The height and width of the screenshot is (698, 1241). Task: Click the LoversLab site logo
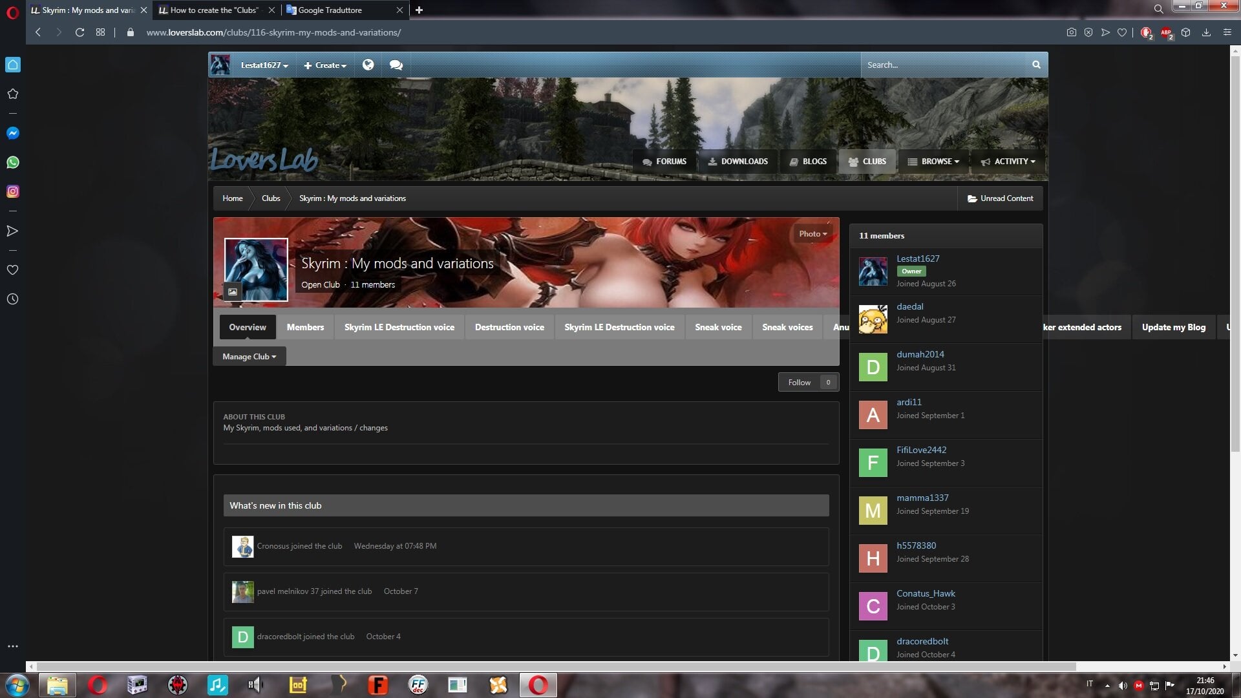click(264, 159)
